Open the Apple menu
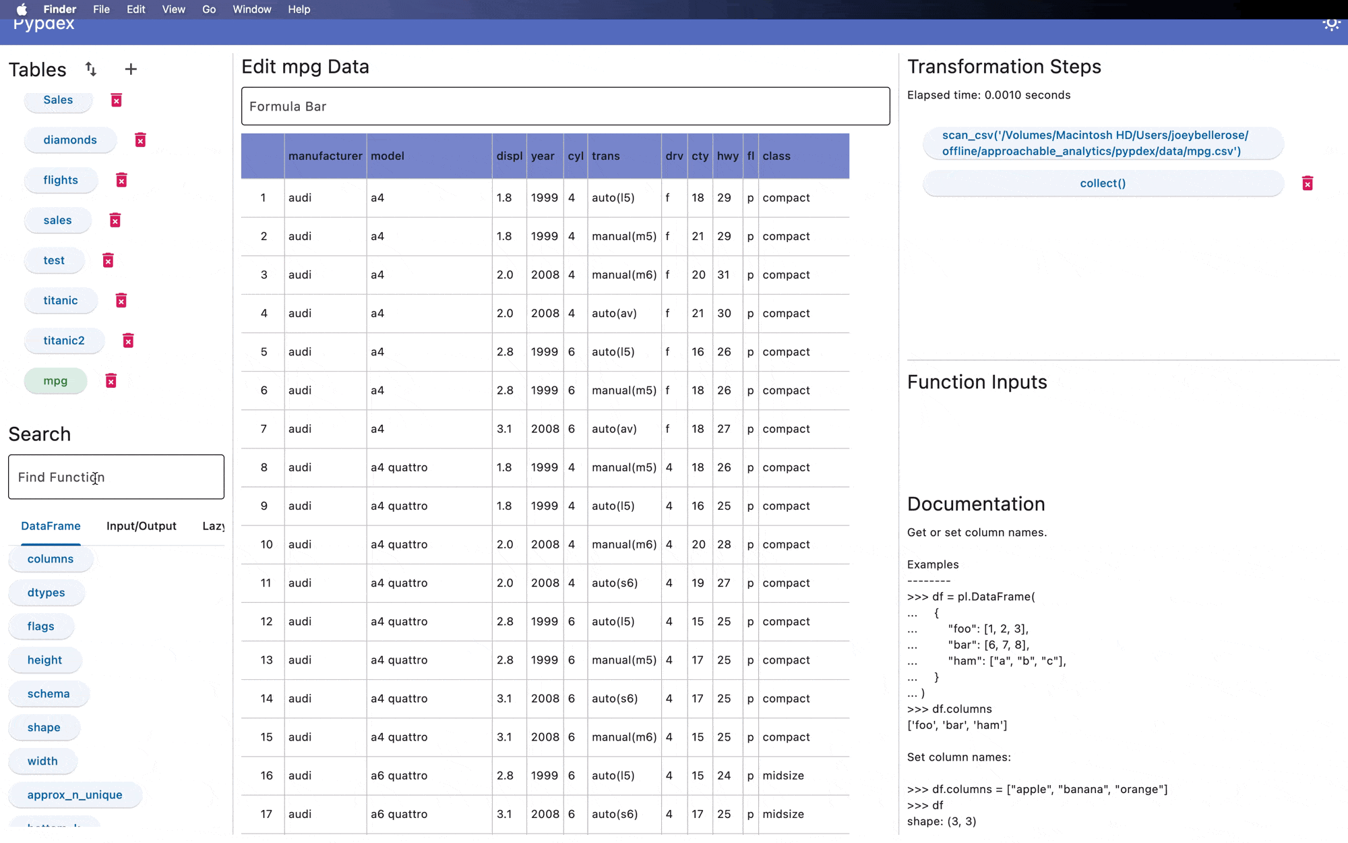This screenshot has width=1348, height=843. click(x=22, y=9)
